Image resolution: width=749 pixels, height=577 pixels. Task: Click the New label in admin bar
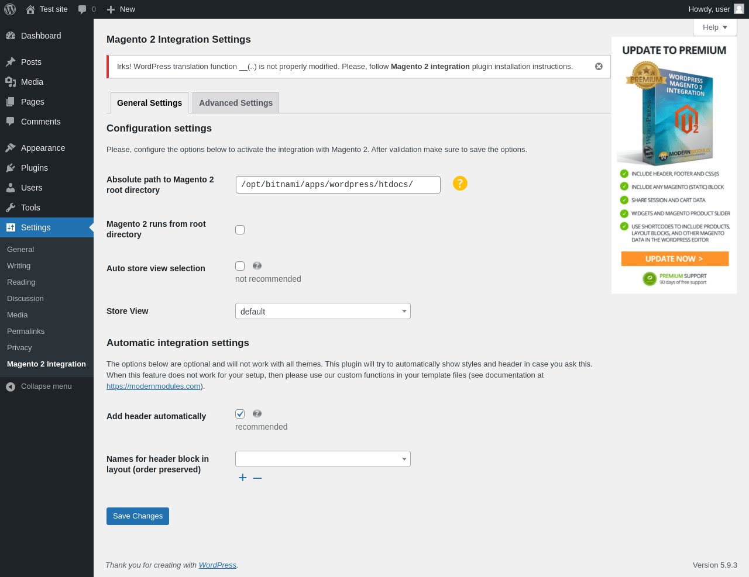pos(128,9)
